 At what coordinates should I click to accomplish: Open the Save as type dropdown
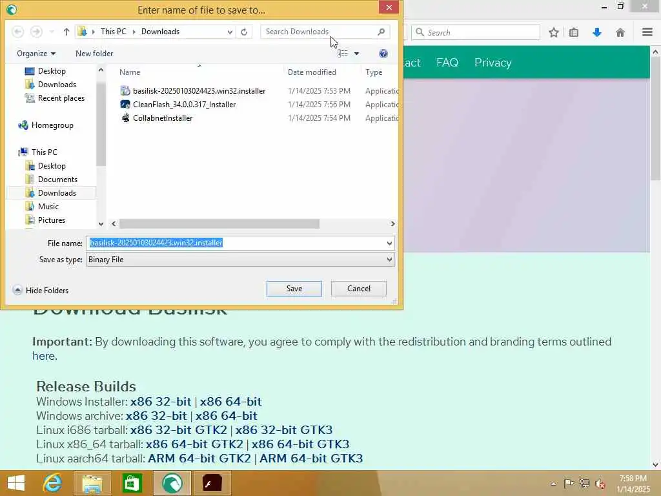[x=240, y=260]
